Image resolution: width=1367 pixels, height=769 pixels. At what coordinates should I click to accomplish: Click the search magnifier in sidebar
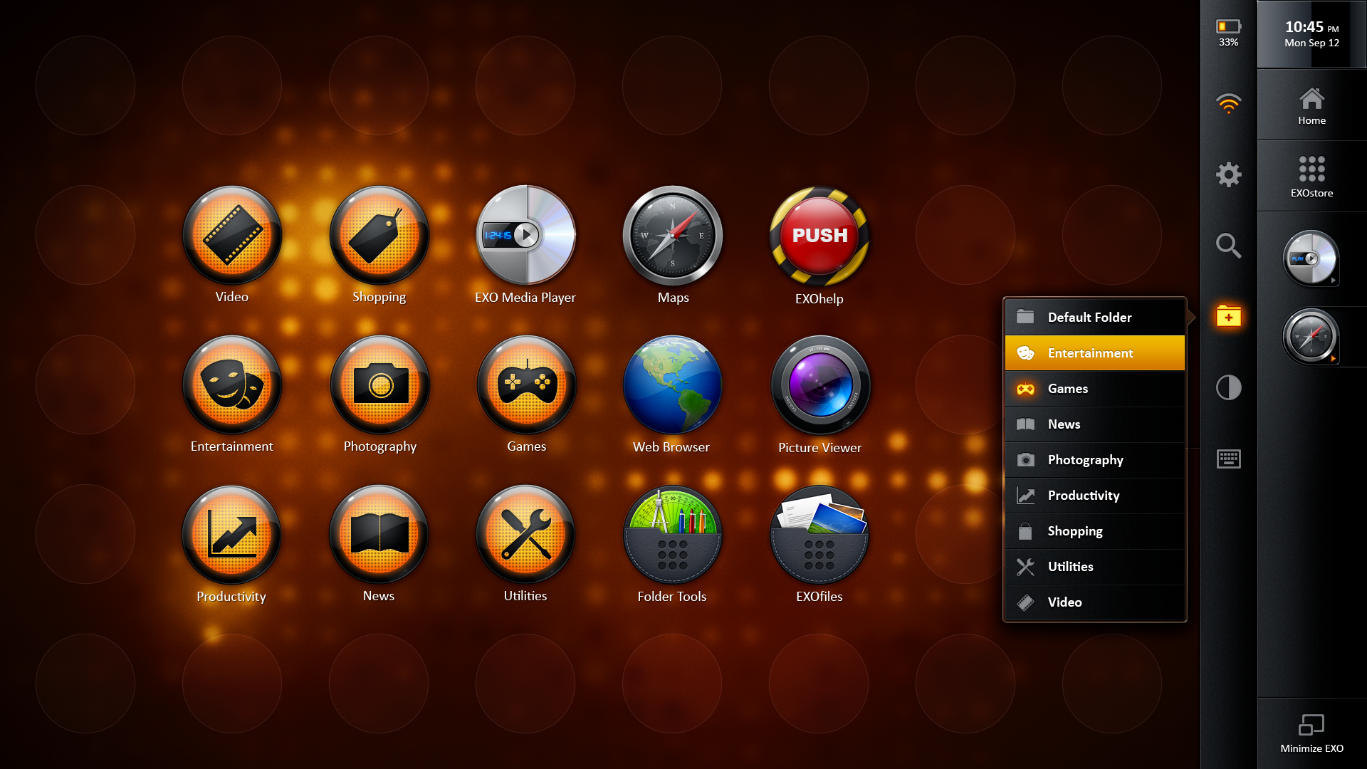[x=1228, y=246]
